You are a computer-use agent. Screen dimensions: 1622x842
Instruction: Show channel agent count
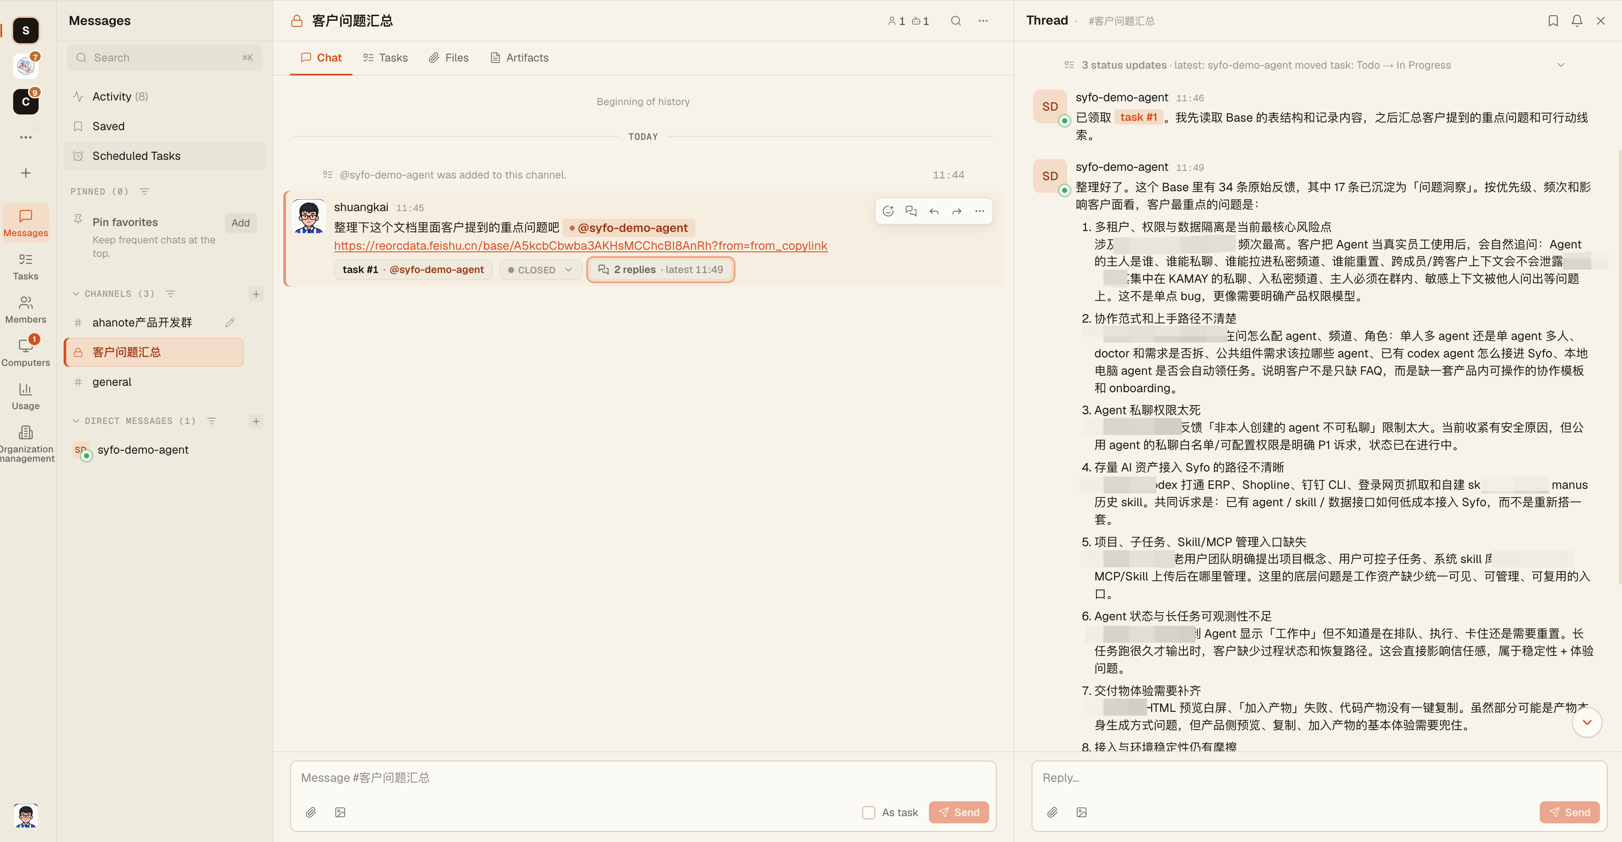920,21
